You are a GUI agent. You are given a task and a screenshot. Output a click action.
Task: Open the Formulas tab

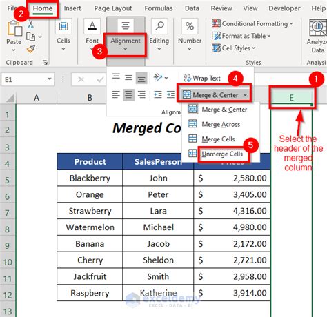[x=159, y=8]
